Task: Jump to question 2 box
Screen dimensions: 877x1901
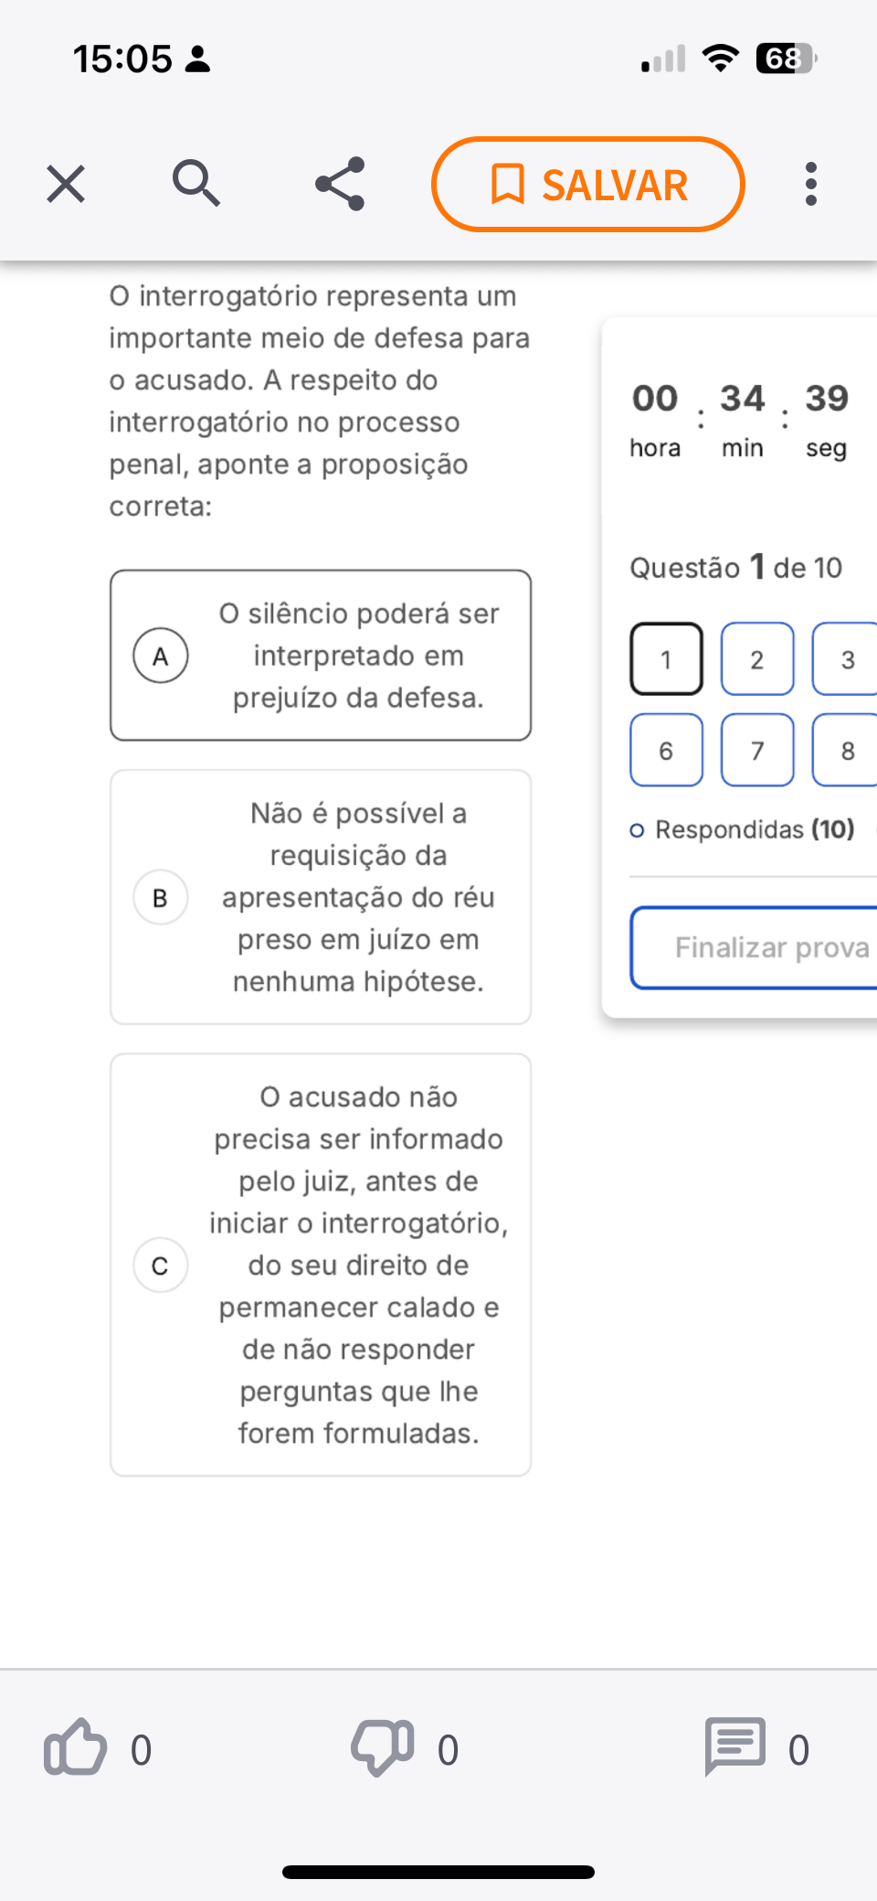Action: [757, 659]
